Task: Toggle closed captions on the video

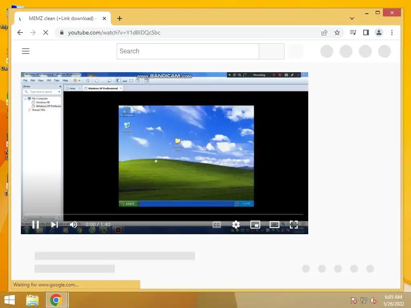Action: click(x=216, y=225)
